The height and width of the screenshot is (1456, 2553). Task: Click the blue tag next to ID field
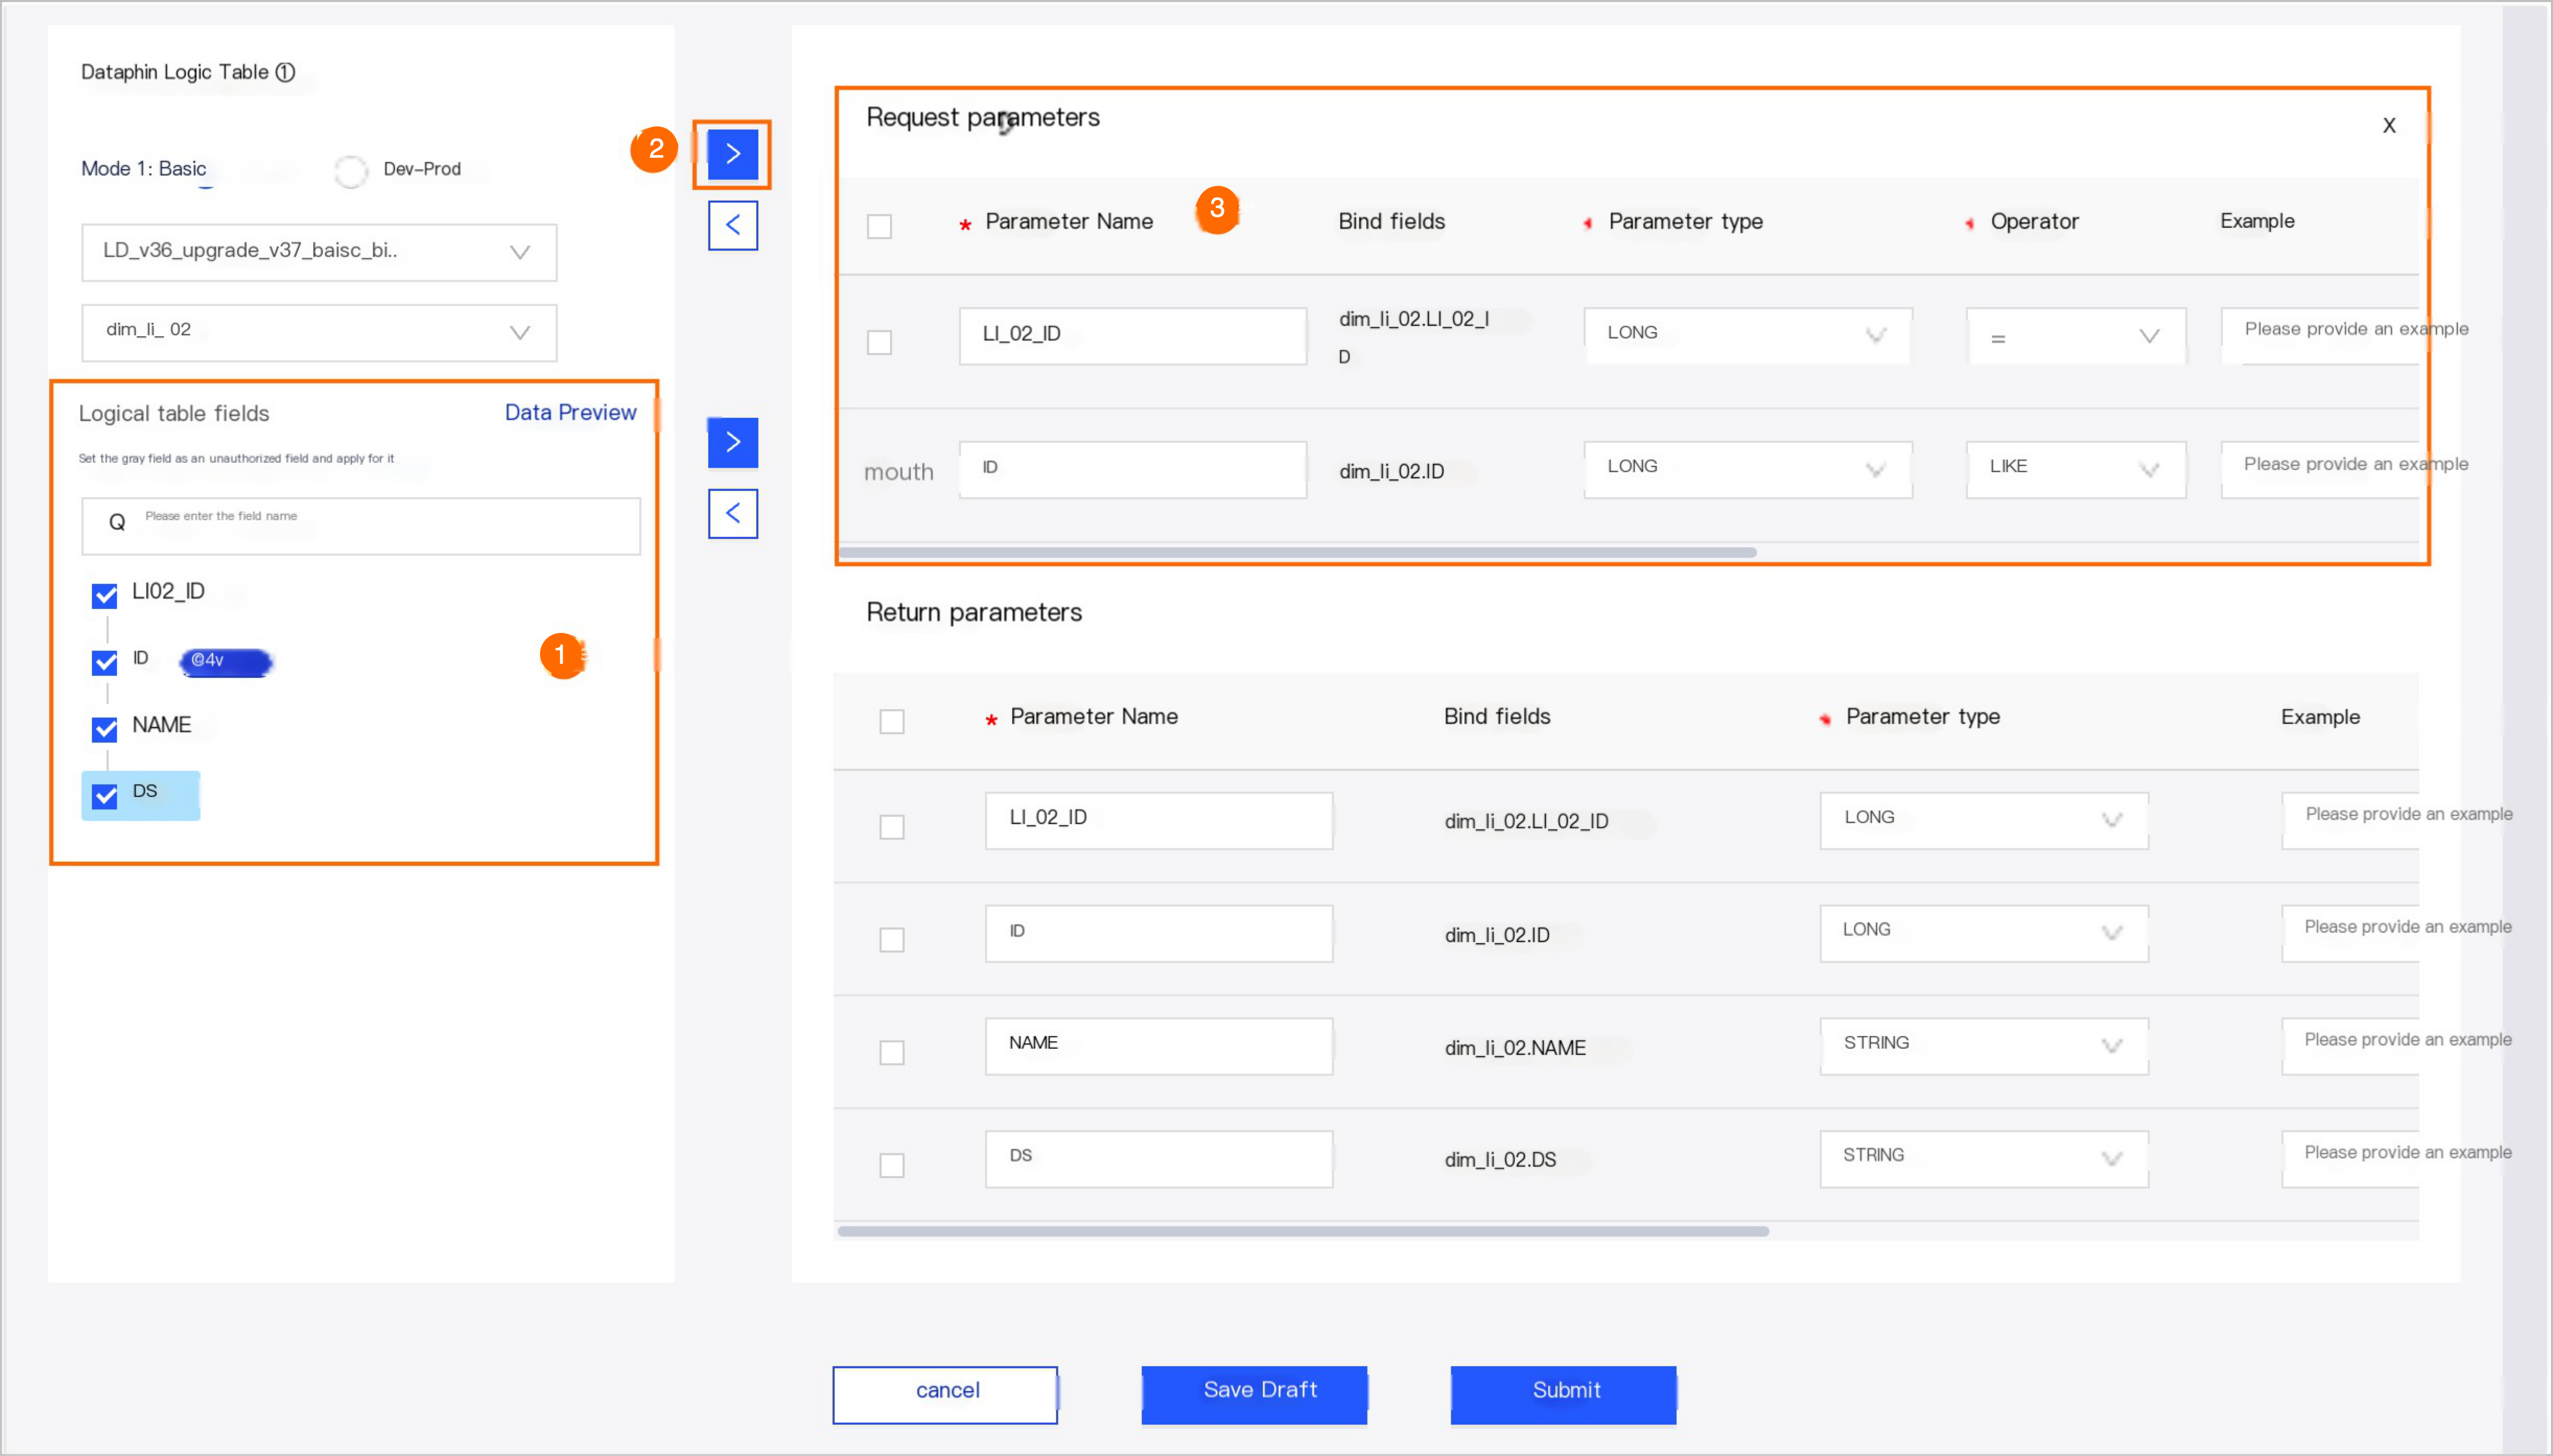point(225,661)
